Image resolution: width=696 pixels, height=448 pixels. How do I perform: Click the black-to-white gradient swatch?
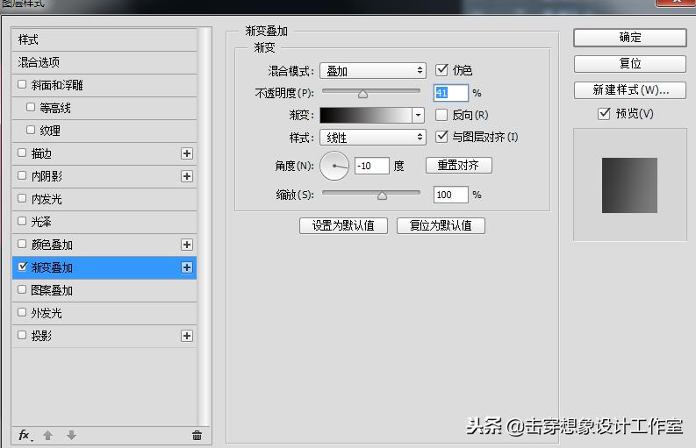point(366,116)
